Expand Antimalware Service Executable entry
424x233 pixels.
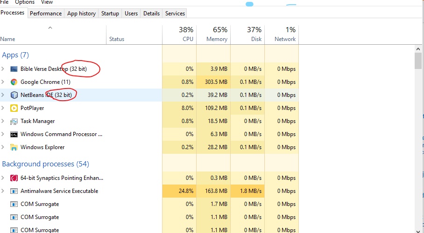click(x=3, y=191)
